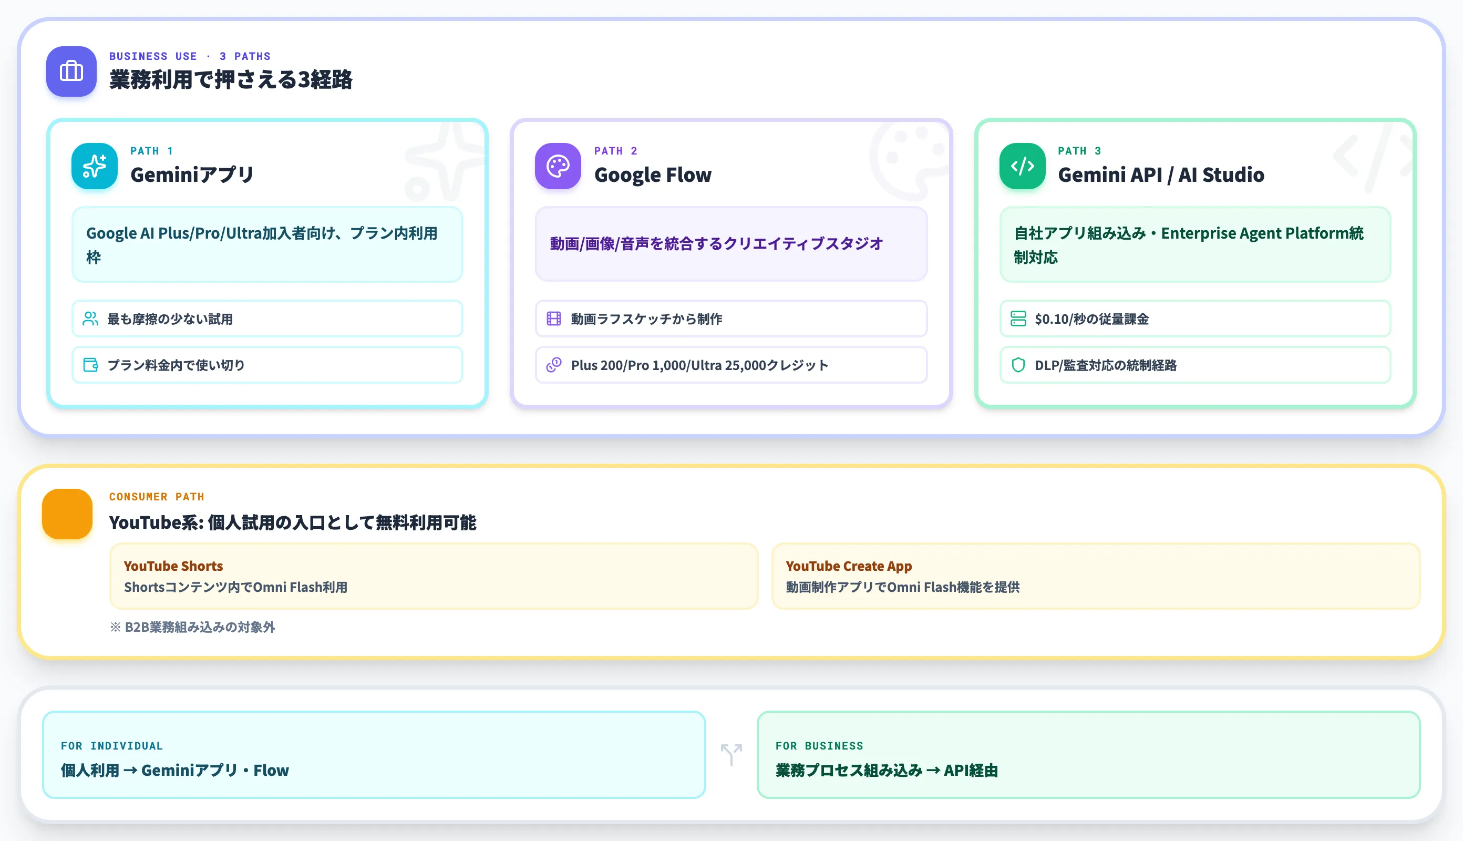Click the teal sparkle Gemini app icon

(94, 166)
